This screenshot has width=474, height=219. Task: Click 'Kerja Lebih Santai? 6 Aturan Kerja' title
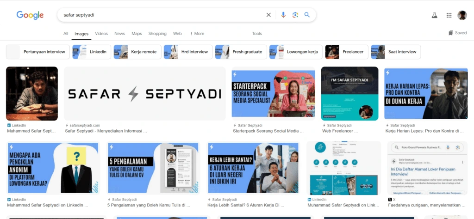(245, 205)
